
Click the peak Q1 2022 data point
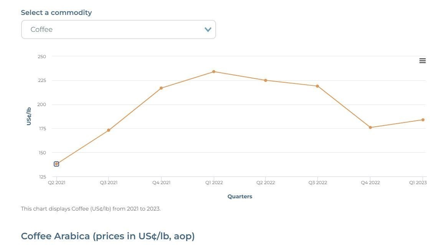pyautogui.click(x=214, y=72)
